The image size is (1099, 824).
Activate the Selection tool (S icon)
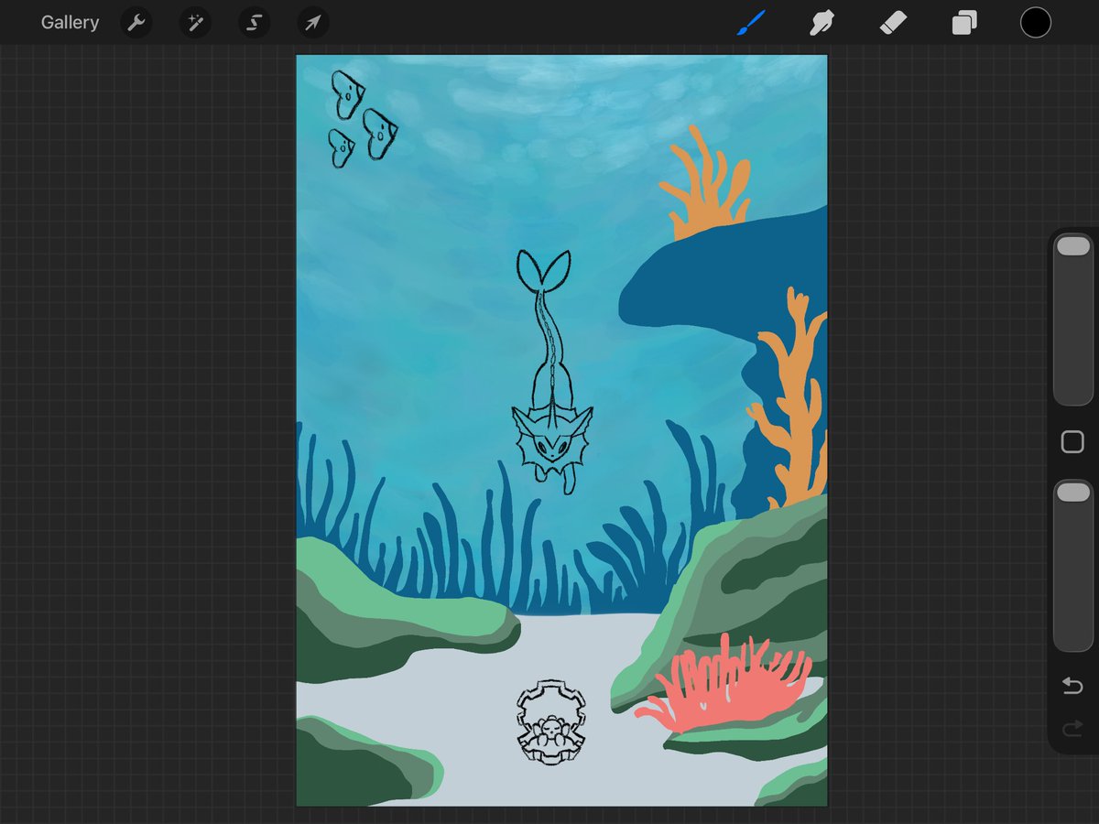click(254, 23)
